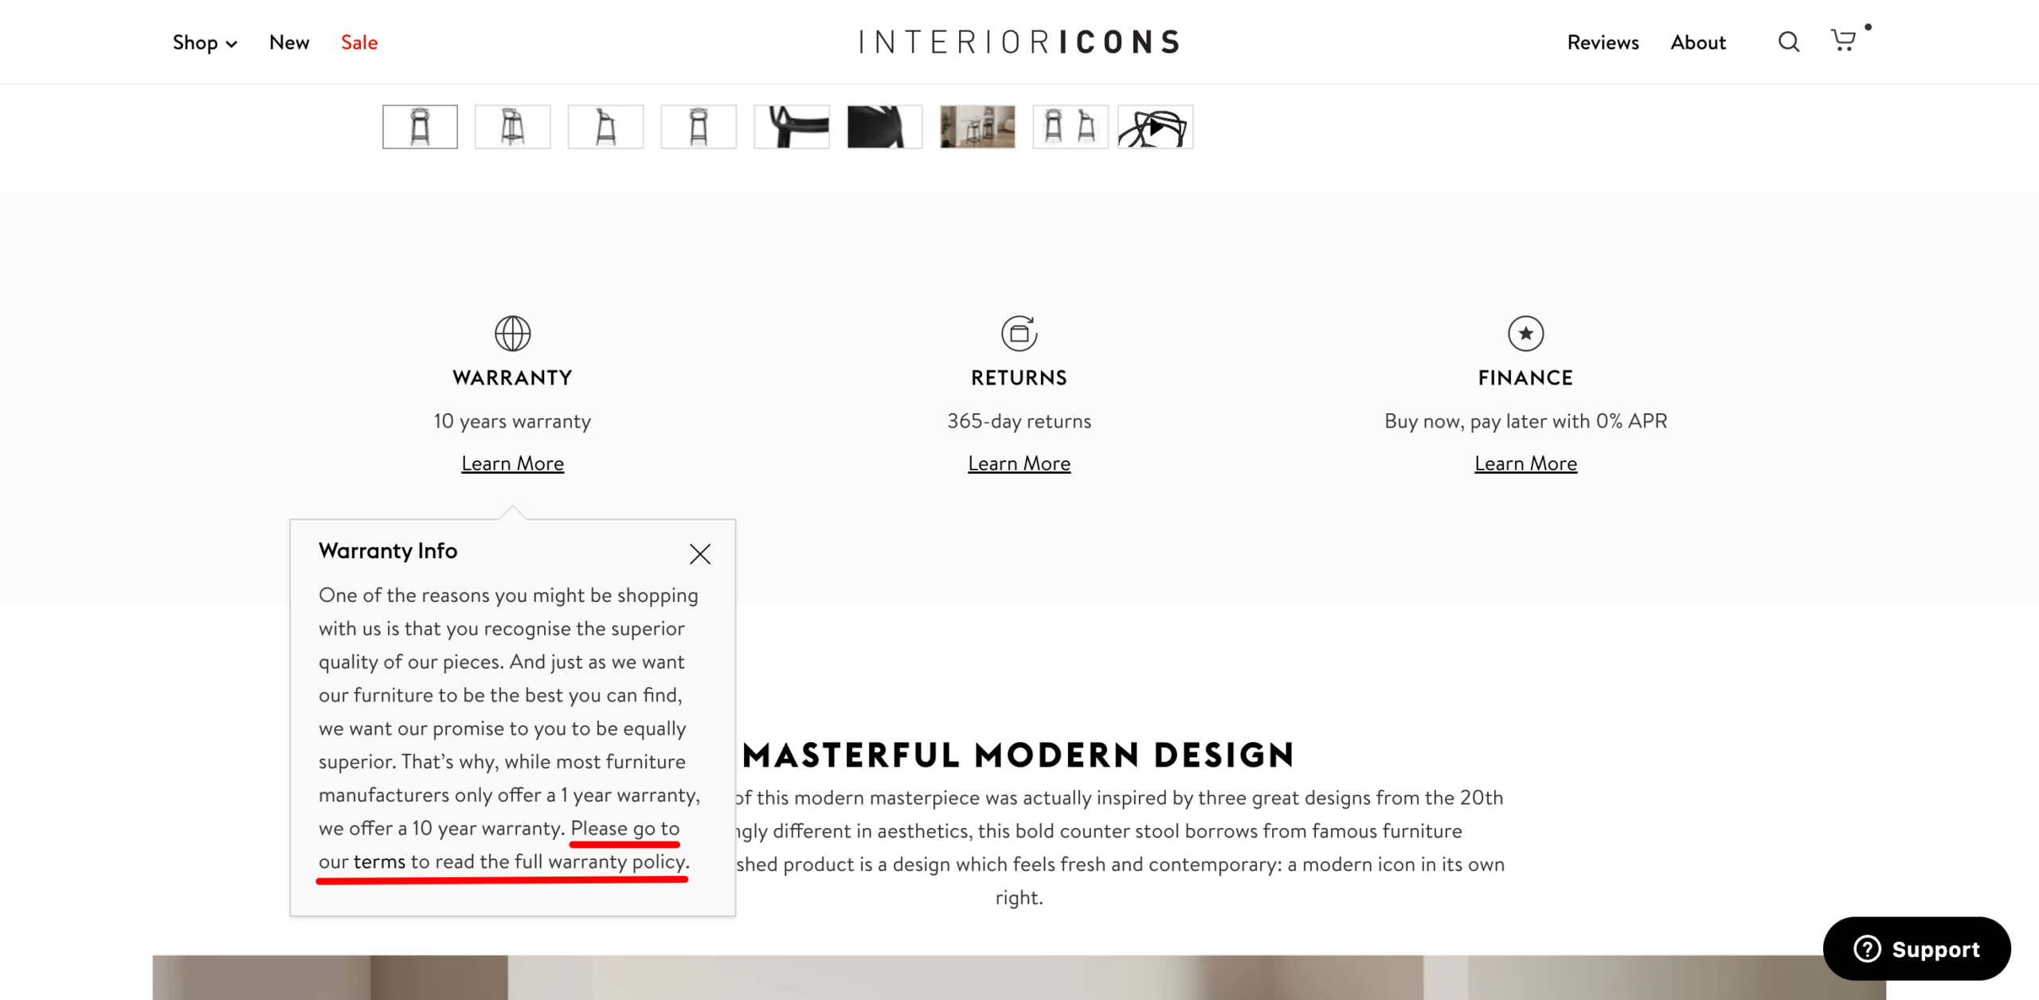The width and height of the screenshot is (2039, 1000).
Task: Close the Warranty Info popup
Action: coord(700,554)
